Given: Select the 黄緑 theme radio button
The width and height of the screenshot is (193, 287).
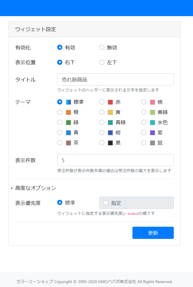Looking at the screenshot, I should (x=144, y=112).
